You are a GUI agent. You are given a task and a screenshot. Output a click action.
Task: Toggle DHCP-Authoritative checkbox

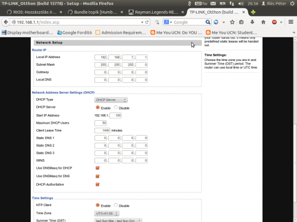coord(97,185)
